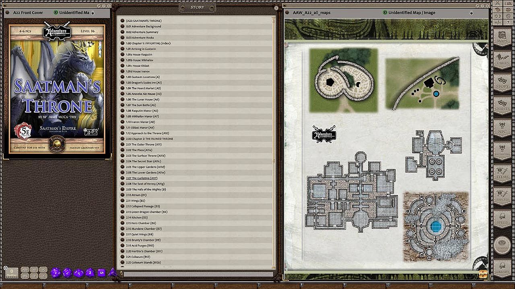Viewport: 515px width, 289px height.
Task: Toggle the +2 modifier button
Action: click(x=34, y=270)
